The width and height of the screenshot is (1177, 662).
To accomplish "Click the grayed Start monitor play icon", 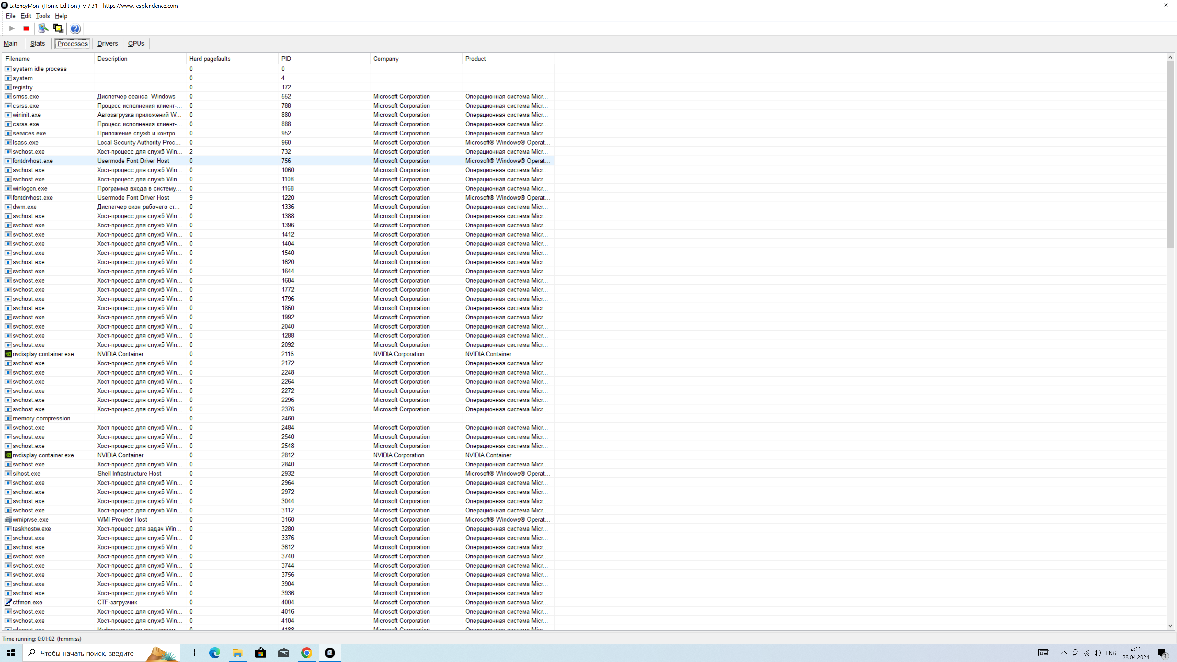I will tap(12, 28).
